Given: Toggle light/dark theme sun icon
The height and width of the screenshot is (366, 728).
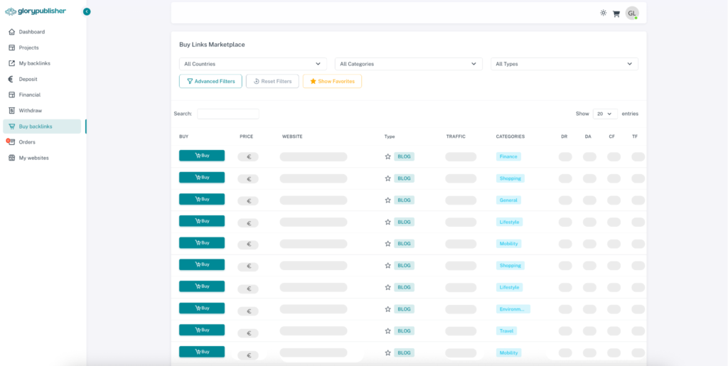Looking at the screenshot, I should coord(603,13).
